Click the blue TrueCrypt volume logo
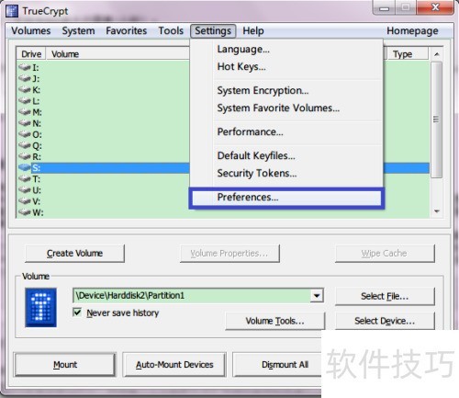 tap(40, 307)
